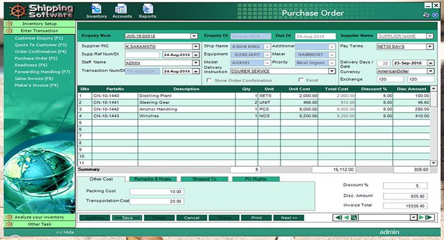
Task: Open Forwarding Handling (F7)
Action: point(43,72)
